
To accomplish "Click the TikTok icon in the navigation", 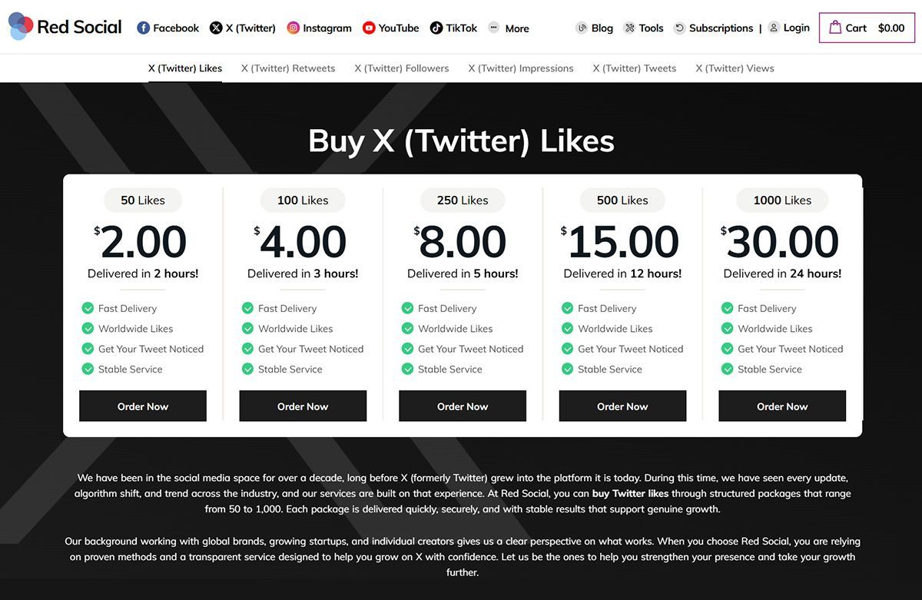I will pos(435,28).
